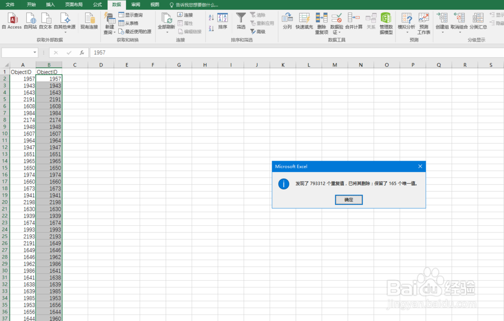The image size is (504, 321).
Task: Toggle the Filter funnel (筛选)
Action: [x=241, y=21]
